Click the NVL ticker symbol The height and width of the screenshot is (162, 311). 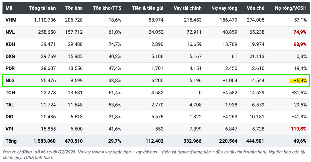click(x=10, y=32)
